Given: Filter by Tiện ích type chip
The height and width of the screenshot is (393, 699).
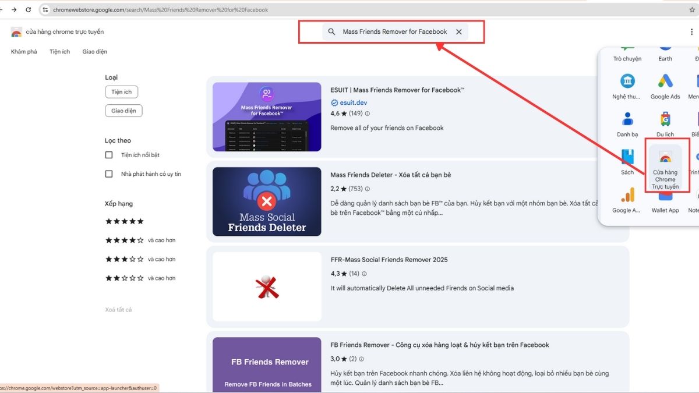Looking at the screenshot, I should tap(122, 92).
